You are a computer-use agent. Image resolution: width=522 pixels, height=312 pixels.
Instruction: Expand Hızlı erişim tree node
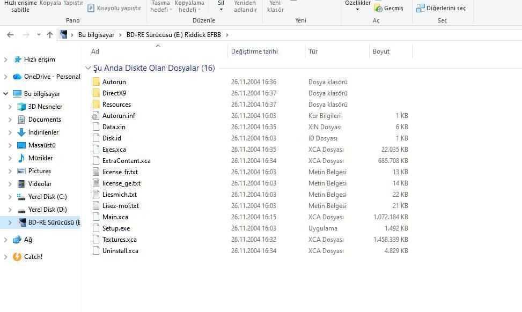click(x=6, y=60)
